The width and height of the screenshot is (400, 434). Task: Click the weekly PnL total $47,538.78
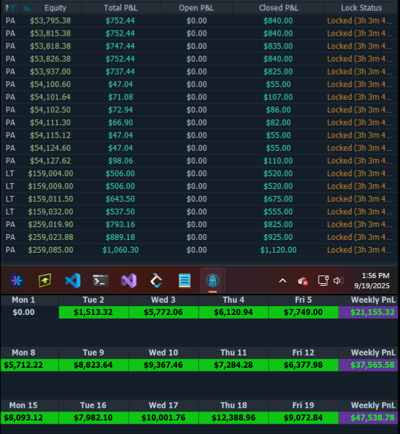368,417
